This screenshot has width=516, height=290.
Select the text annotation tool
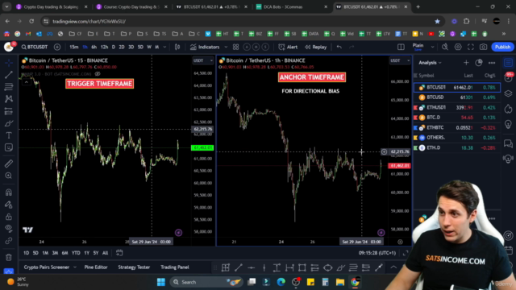(x=9, y=135)
